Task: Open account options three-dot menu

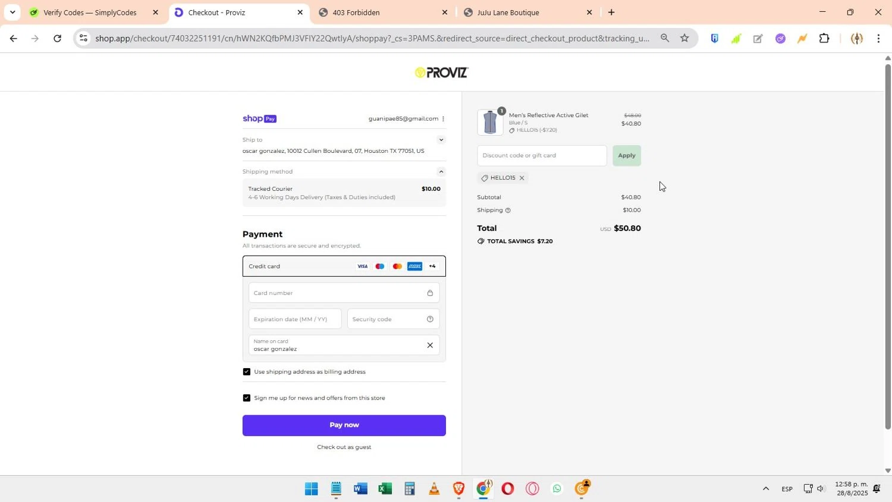Action: click(443, 119)
